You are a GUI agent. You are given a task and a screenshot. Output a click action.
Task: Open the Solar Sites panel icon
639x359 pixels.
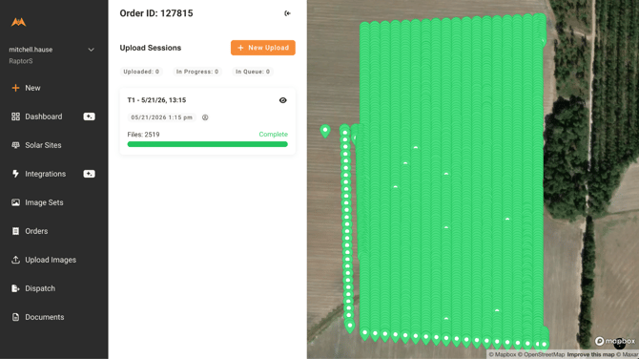click(15, 145)
